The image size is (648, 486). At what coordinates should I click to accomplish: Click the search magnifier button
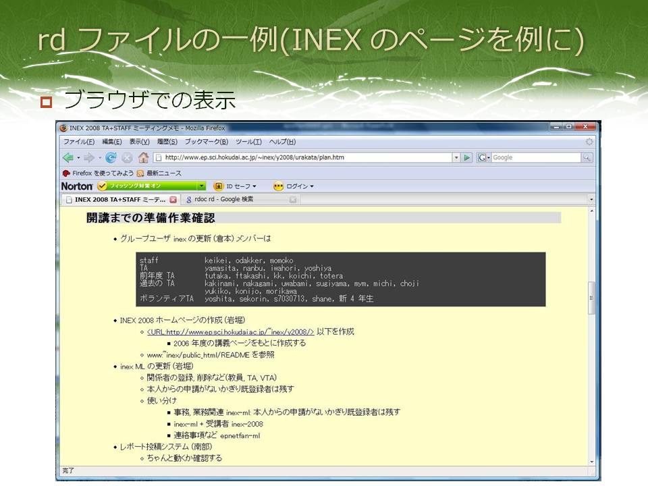[587, 157]
